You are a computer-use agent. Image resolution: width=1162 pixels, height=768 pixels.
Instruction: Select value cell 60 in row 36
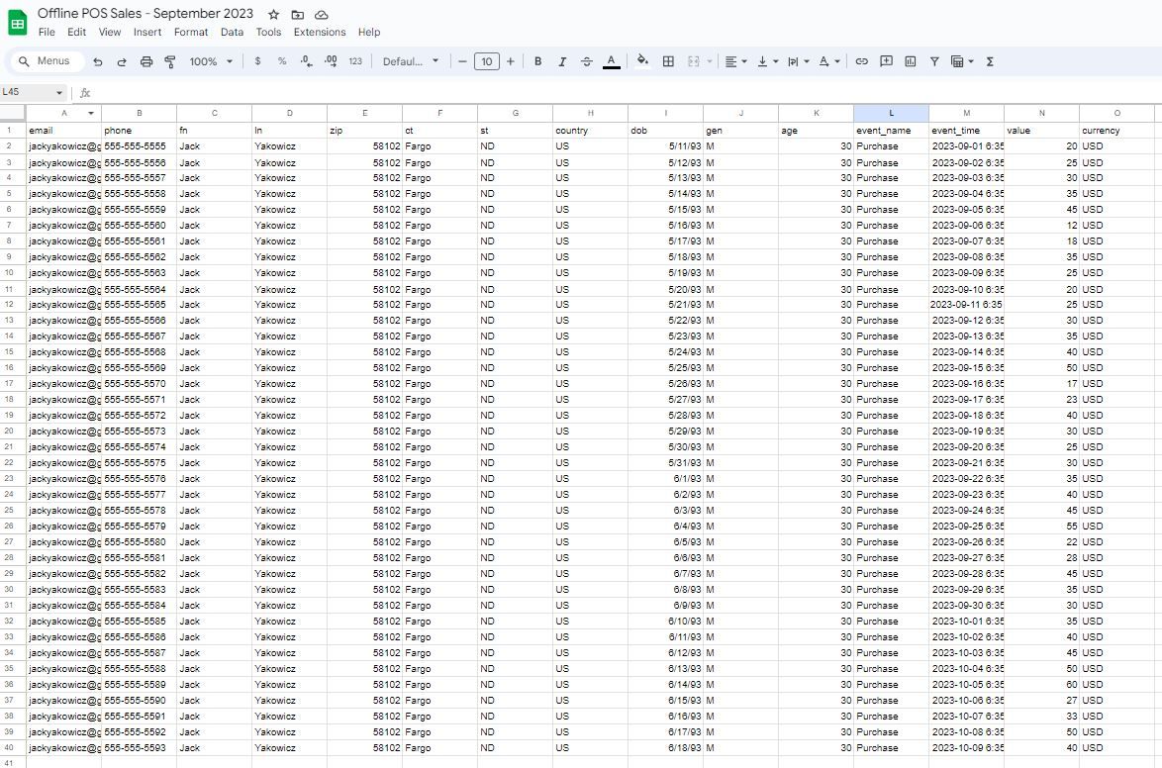[x=1041, y=684]
